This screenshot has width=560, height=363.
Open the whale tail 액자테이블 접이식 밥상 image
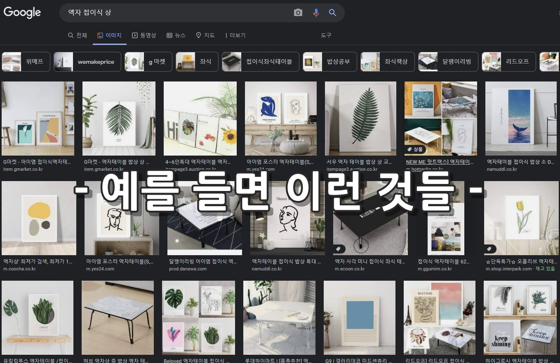point(521,119)
